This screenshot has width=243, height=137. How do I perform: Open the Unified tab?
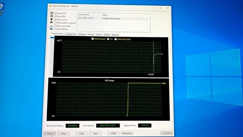tap(107, 35)
